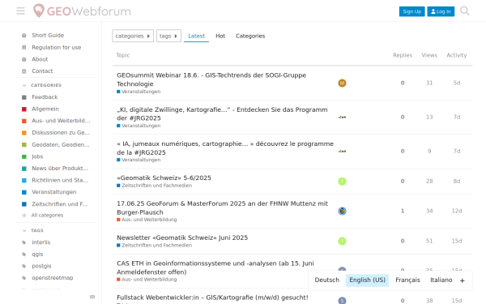
Task: Click Zeitschriften und Fachmedien badge under Newsletter
Action: 155,246
